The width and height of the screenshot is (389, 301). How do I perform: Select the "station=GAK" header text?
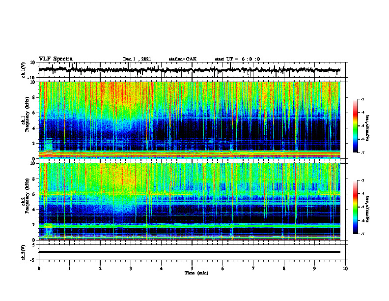[x=183, y=59]
